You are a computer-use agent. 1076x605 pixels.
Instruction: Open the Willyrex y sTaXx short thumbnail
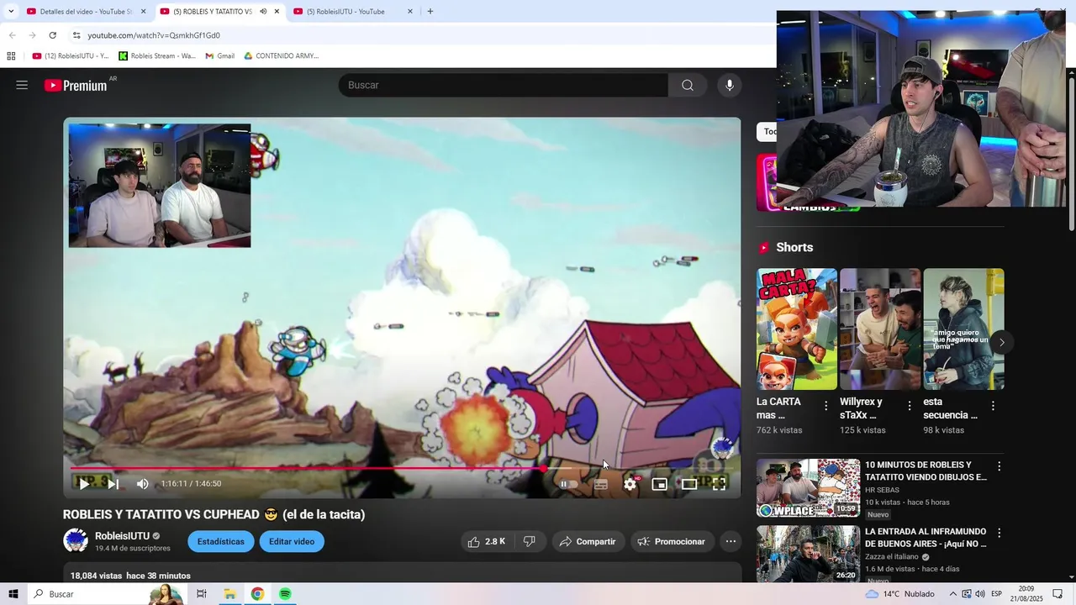pyautogui.click(x=880, y=329)
